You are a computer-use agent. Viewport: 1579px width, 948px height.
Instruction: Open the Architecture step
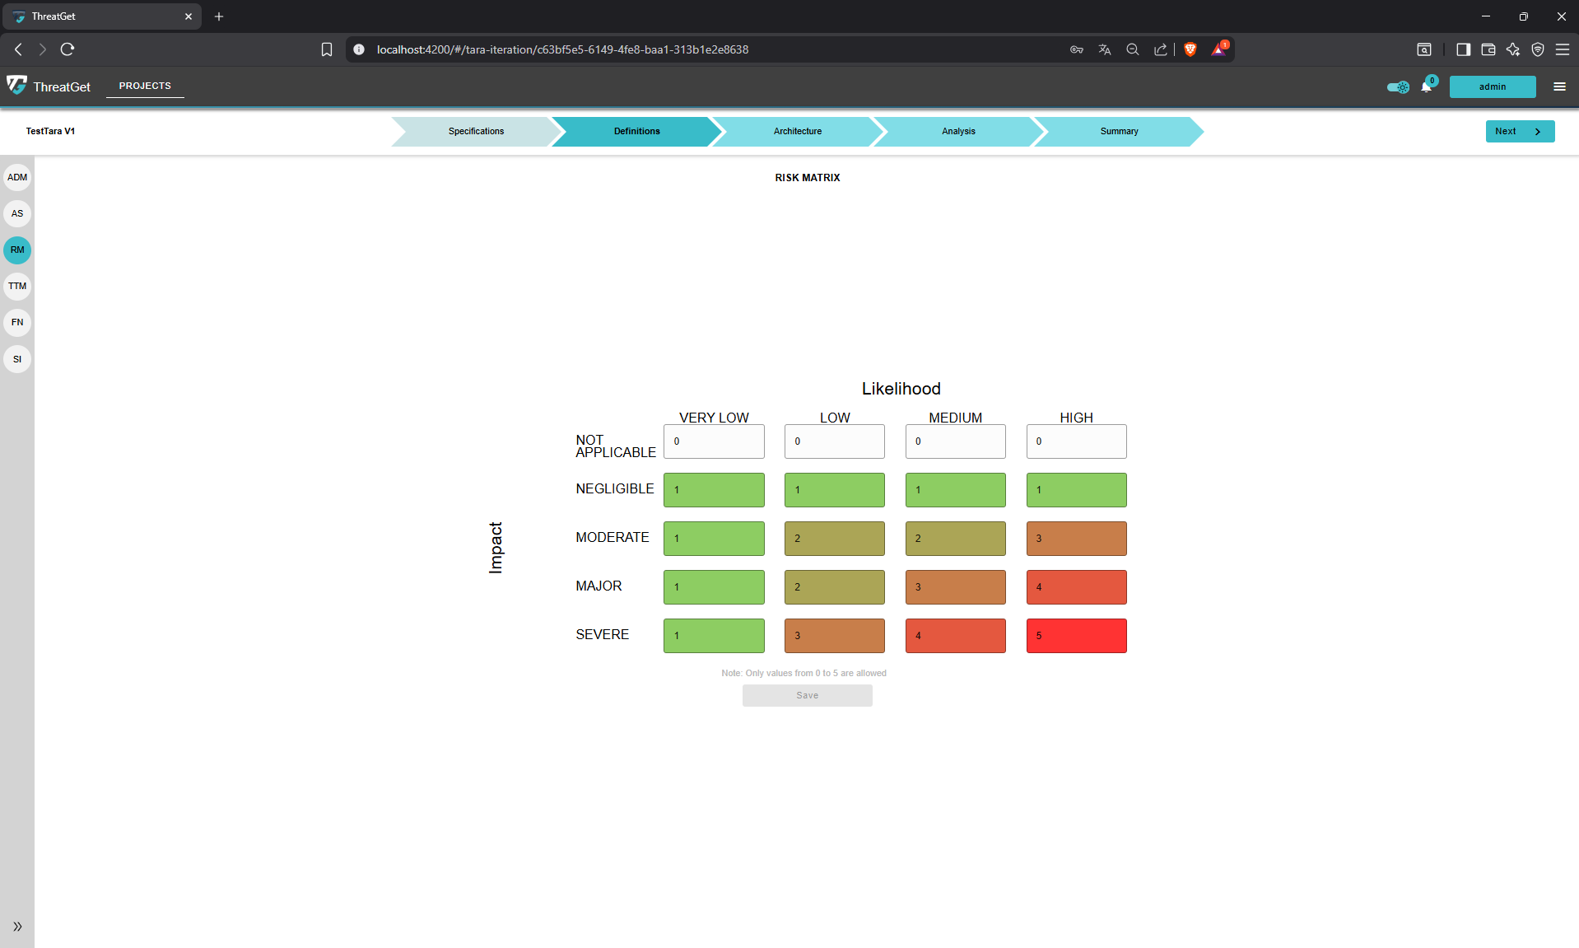point(797,131)
